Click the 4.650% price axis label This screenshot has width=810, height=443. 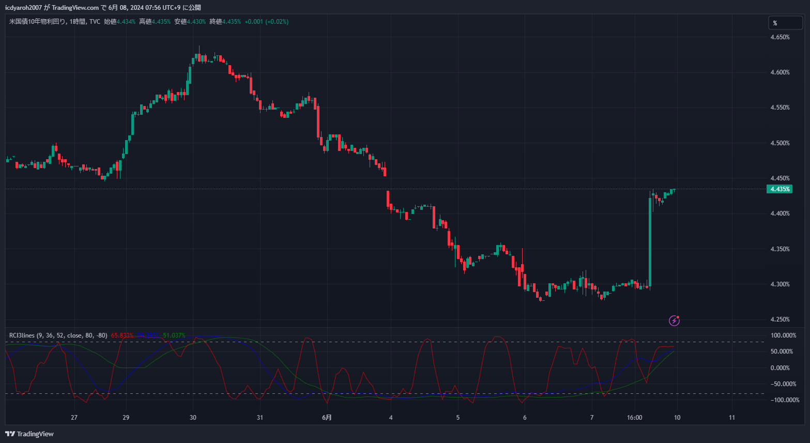click(780, 37)
